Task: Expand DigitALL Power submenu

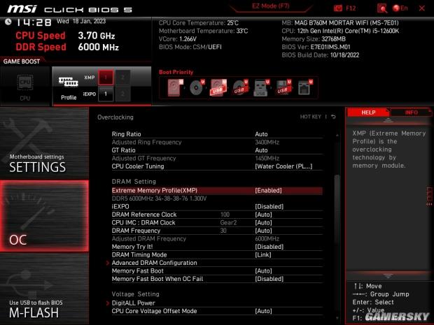Action: click(133, 303)
